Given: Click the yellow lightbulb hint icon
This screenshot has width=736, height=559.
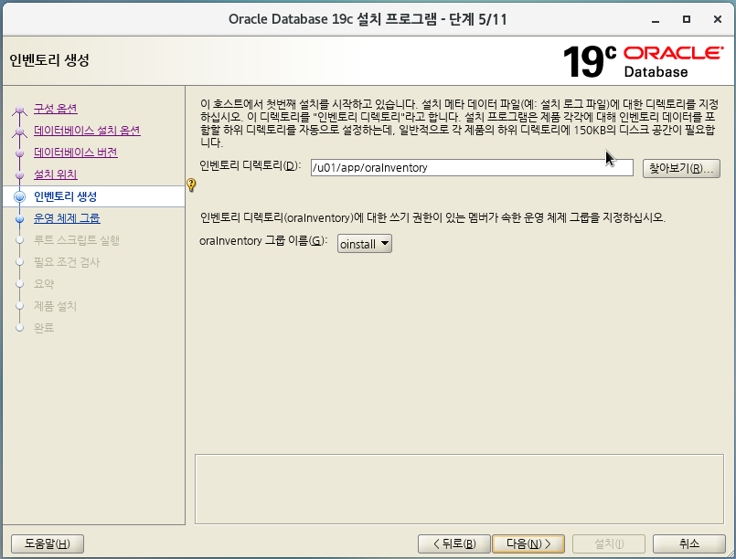Looking at the screenshot, I should point(191,185).
